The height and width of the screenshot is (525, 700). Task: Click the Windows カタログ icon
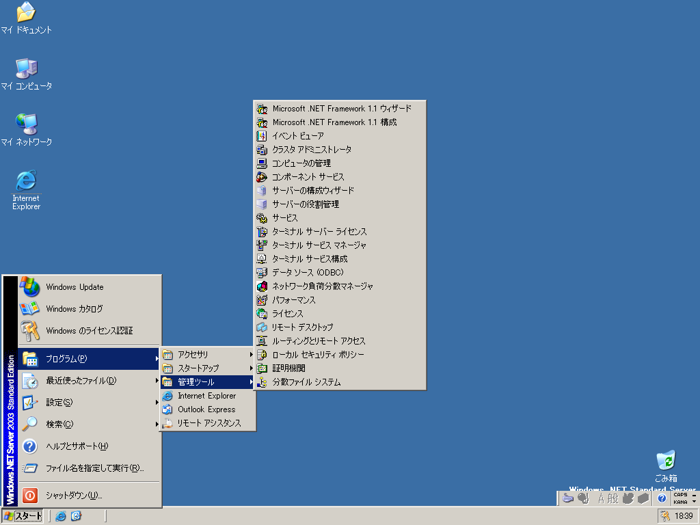pyautogui.click(x=29, y=308)
